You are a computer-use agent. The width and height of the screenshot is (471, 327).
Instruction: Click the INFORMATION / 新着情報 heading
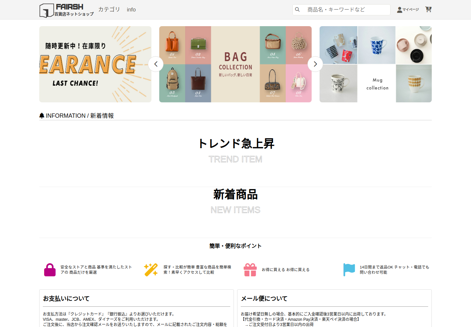tap(80, 116)
